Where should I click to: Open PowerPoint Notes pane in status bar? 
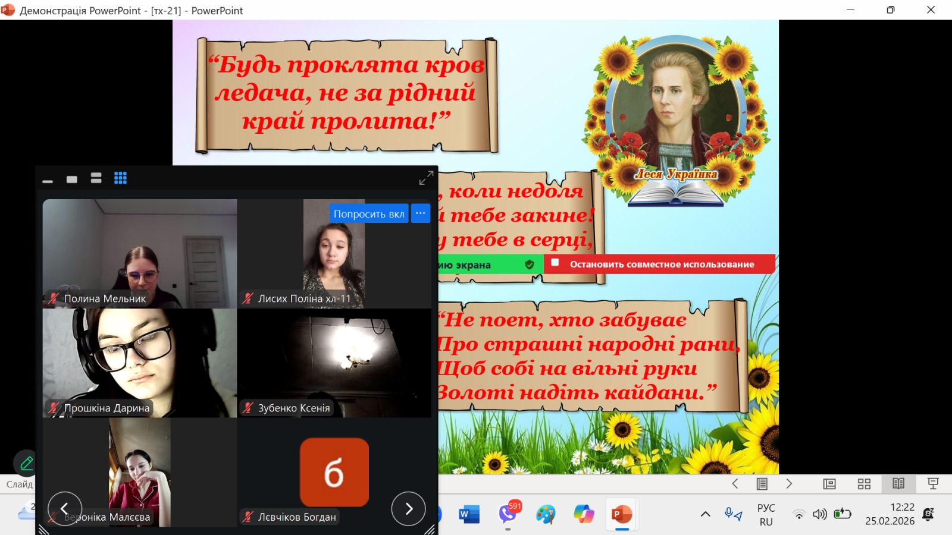pyautogui.click(x=762, y=484)
